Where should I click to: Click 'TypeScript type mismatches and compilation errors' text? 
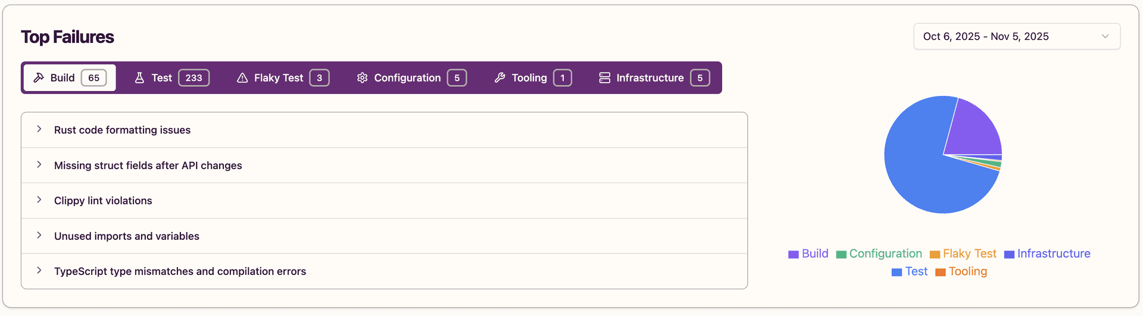point(180,271)
